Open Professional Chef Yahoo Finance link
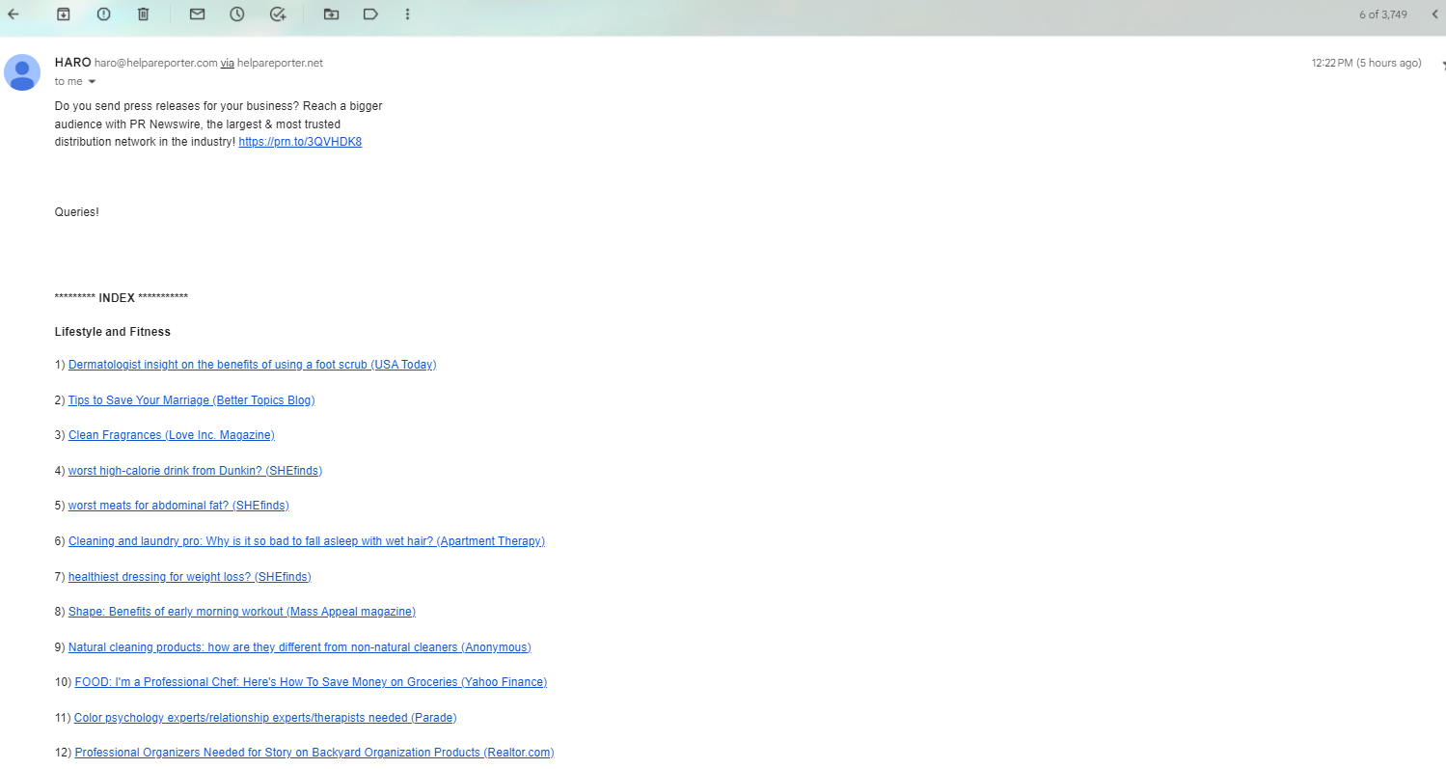1446x769 pixels. [x=311, y=682]
